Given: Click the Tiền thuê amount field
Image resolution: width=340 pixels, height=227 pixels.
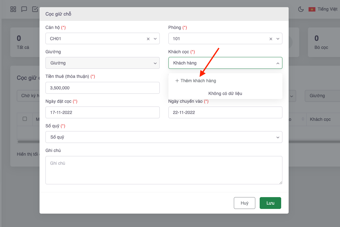Looking at the screenshot, I should (102, 88).
